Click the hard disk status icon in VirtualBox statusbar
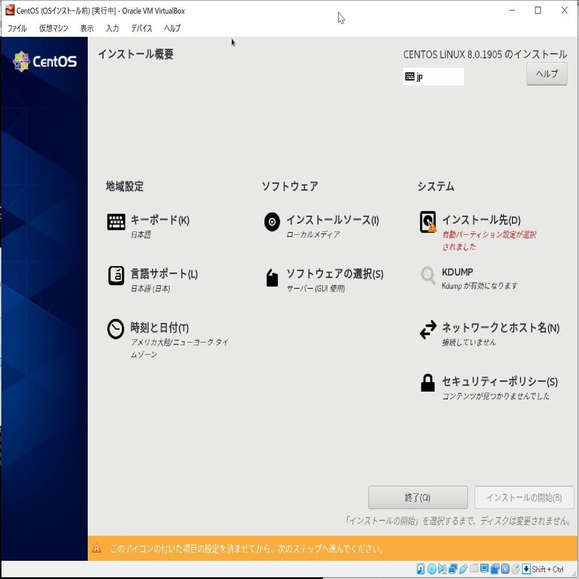 [x=420, y=569]
